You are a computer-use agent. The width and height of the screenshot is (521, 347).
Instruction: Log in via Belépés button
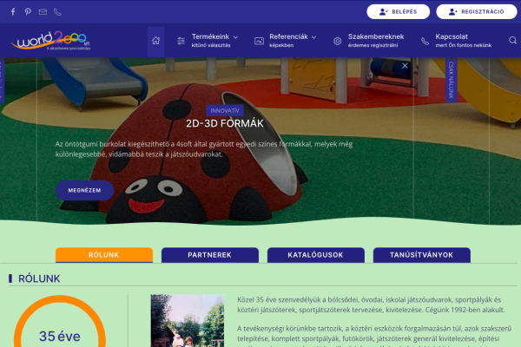(x=398, y=11)
